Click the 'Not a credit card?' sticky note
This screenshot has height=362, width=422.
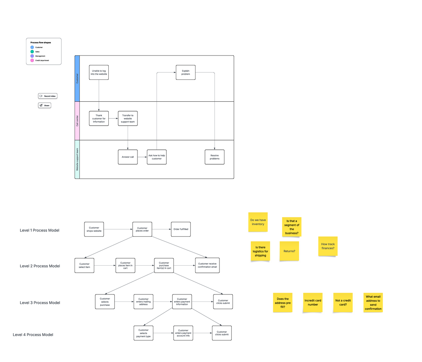point(343,303)
